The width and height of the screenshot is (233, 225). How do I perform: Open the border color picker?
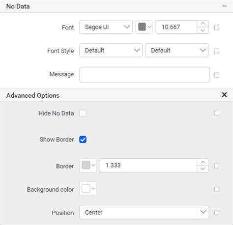tap(88, 166)
